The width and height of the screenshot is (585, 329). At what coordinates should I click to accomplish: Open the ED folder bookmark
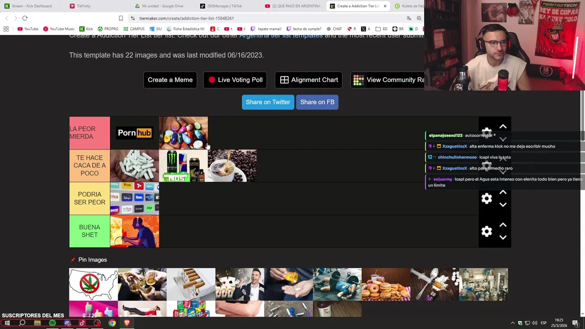(382, 29)
